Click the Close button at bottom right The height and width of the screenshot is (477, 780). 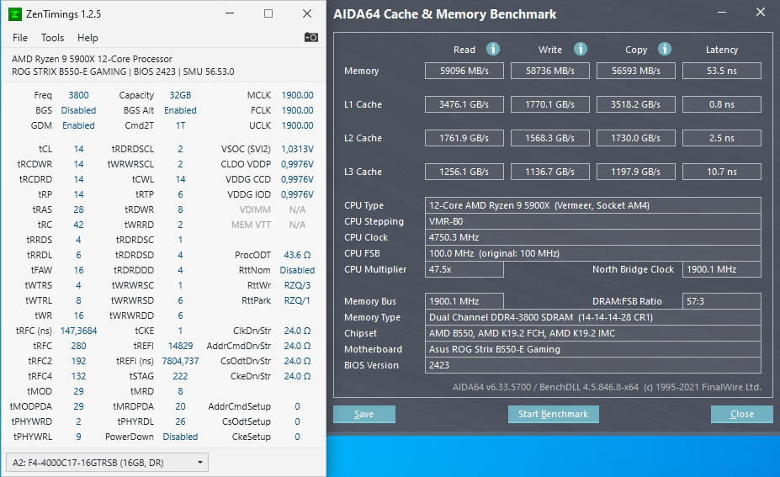pyautogui.click(x=741, y=414)
